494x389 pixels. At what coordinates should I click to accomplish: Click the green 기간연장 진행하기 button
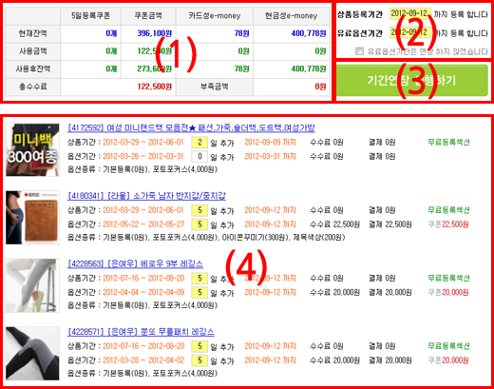click(412, 81)
